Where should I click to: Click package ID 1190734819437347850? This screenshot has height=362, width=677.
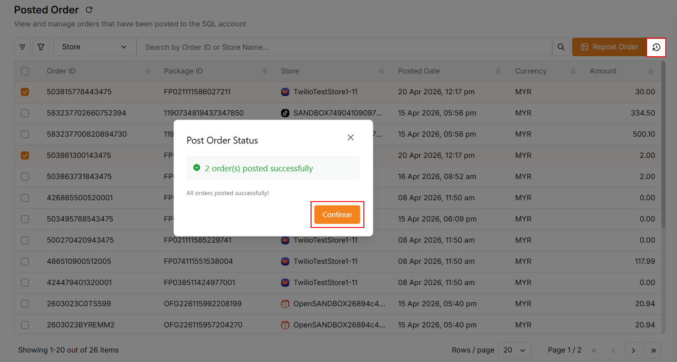[204, 113]
